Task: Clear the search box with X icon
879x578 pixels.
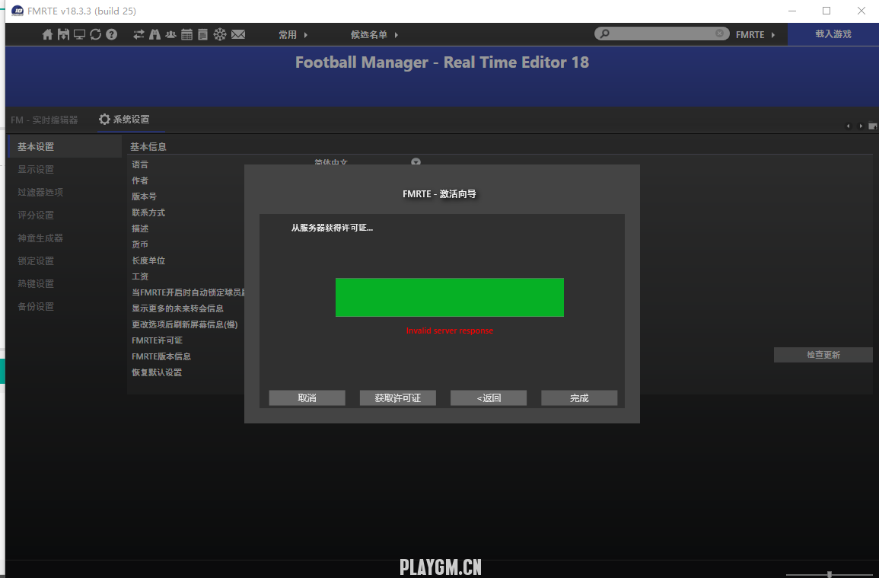Action: click(719, 34)
